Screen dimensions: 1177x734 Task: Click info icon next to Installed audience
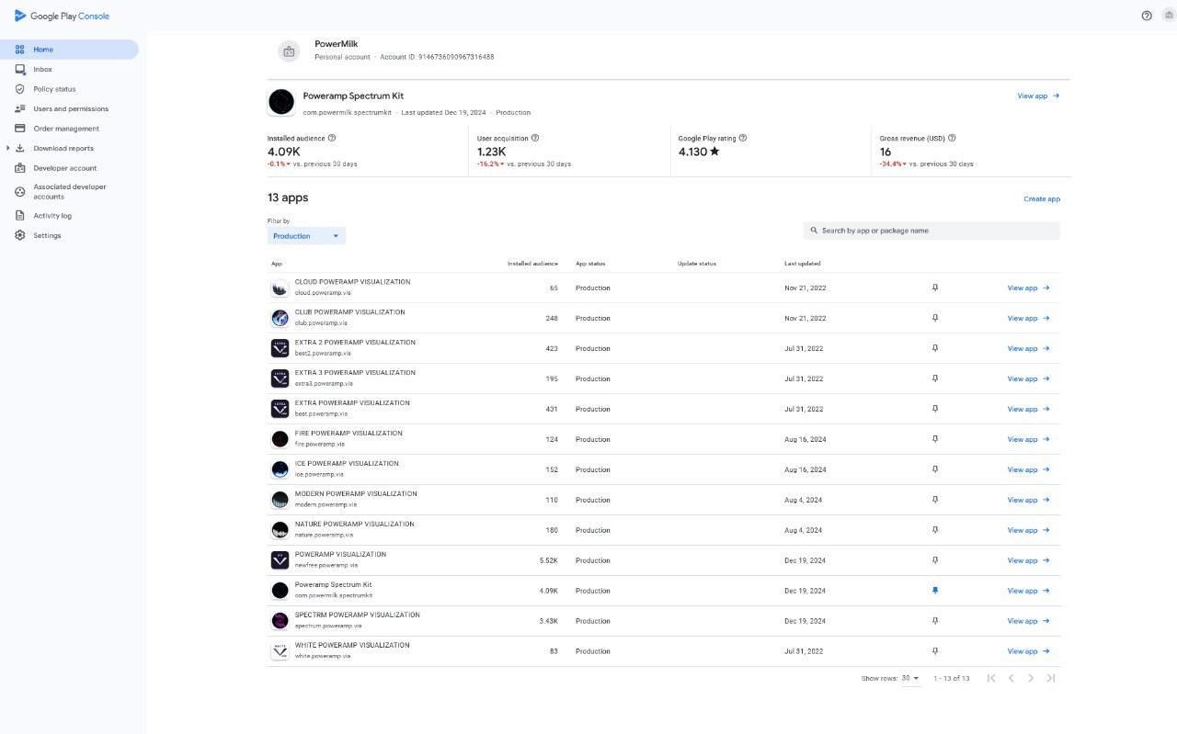tap(332, 138)
